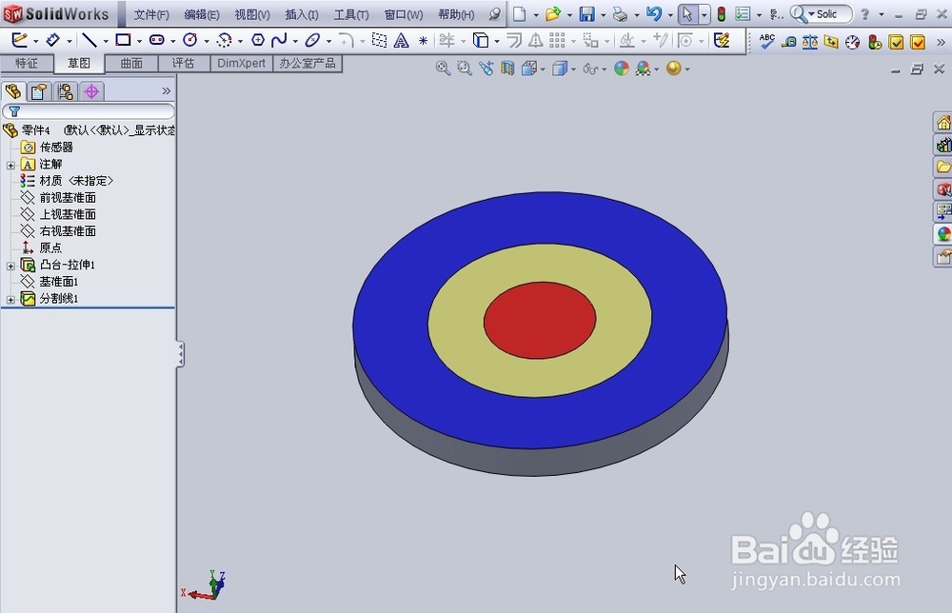Click the red center face of model
The height and width of the screenshot is (613, 952).
(x=540, y=320)
